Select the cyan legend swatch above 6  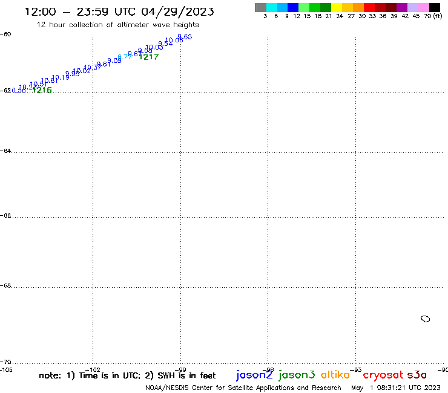272,7
